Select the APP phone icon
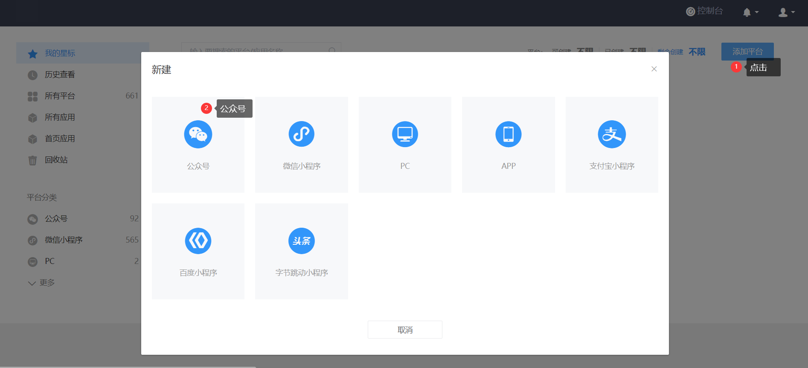This screenshot has height=368, width=808. 509,134
